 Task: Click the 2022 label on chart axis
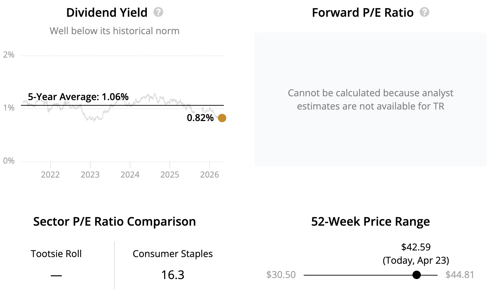tap(51, 174)
